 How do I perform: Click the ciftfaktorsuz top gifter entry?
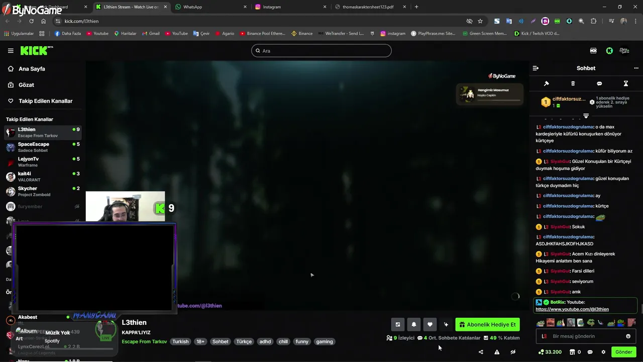point(563,102)
